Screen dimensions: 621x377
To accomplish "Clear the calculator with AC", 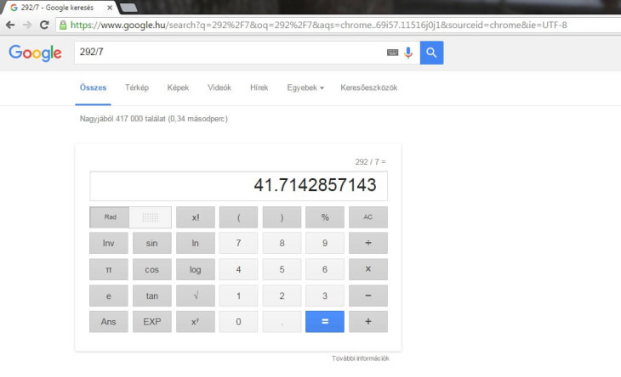I will [368, 217].
